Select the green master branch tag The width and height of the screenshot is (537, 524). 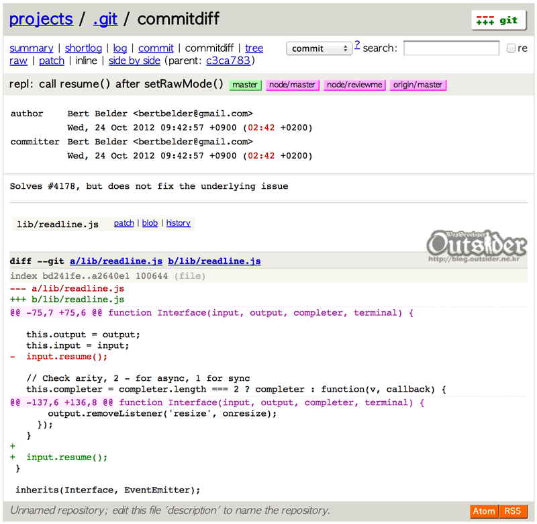[x=245, y=85]
